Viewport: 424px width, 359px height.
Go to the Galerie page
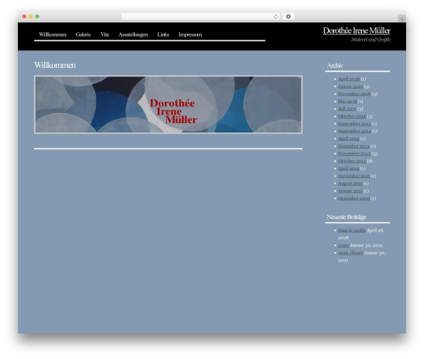point(83,35)
